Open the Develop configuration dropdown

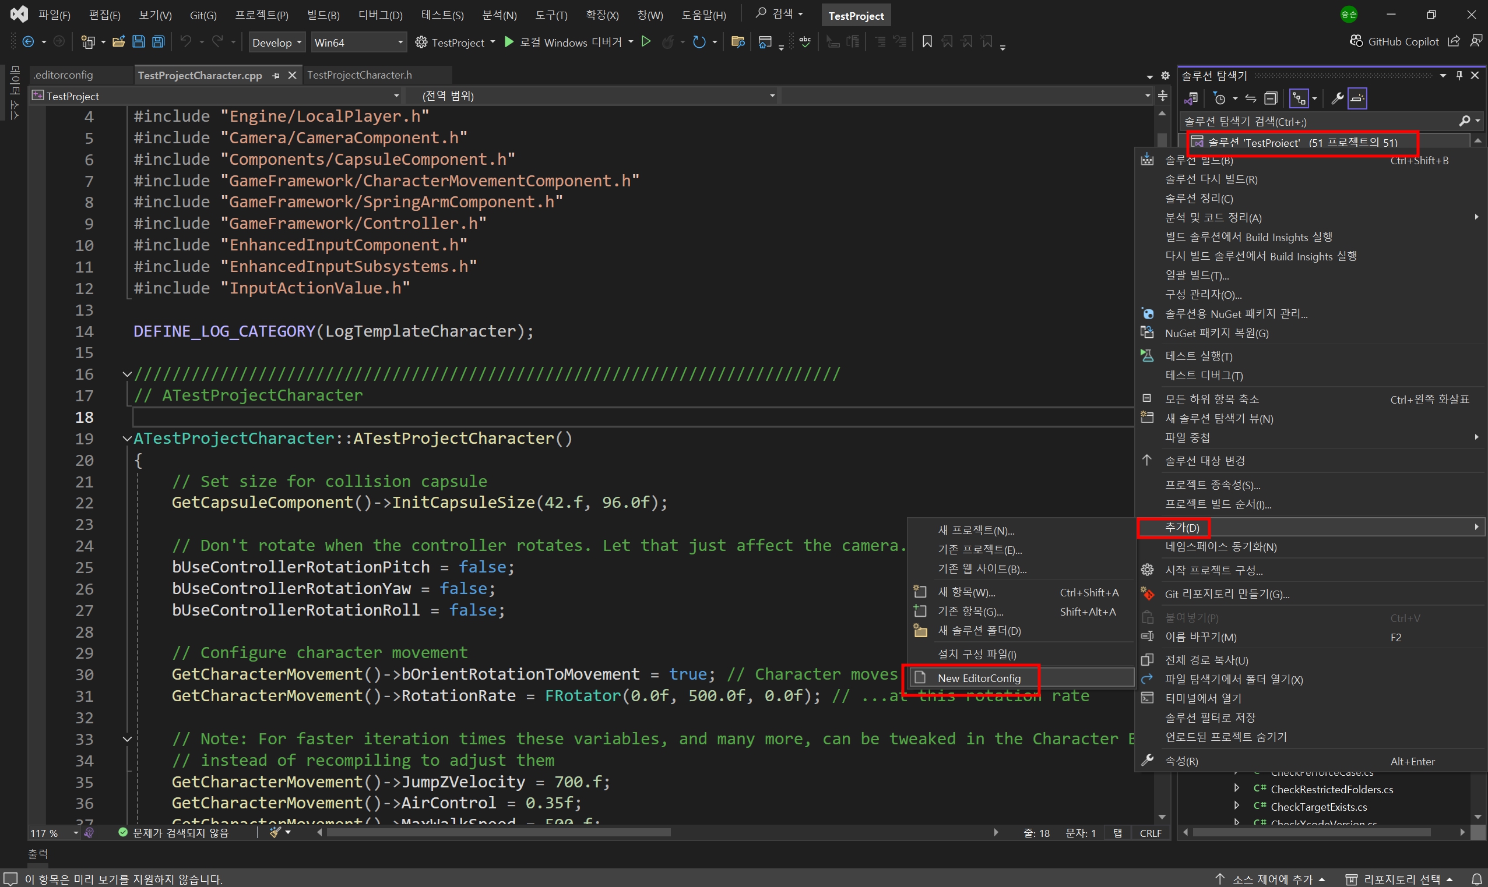point(276,43)
